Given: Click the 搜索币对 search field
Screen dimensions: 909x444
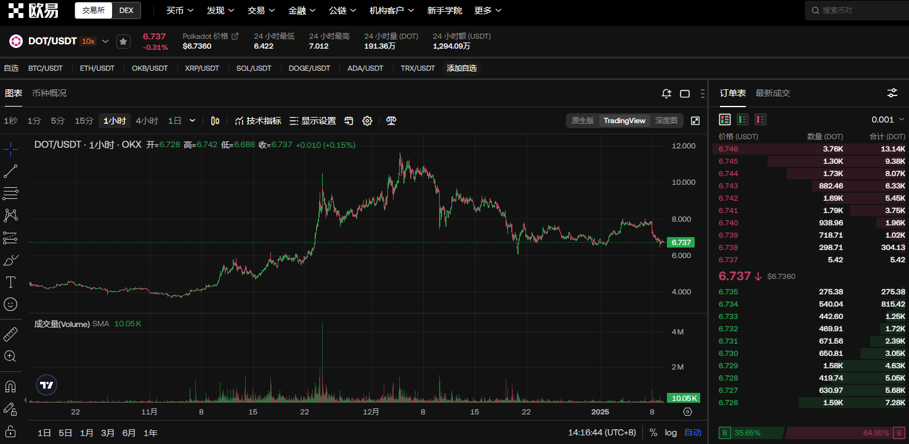Looking at the screenshot, I should pyautogui.click(x=857, y=10).
